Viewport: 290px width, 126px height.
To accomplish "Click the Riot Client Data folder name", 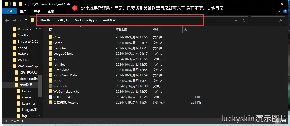I will (65, 75).
